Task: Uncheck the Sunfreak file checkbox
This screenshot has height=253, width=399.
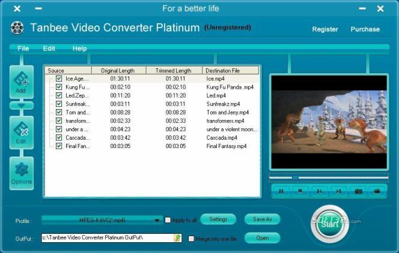Action: coord(59,104)
